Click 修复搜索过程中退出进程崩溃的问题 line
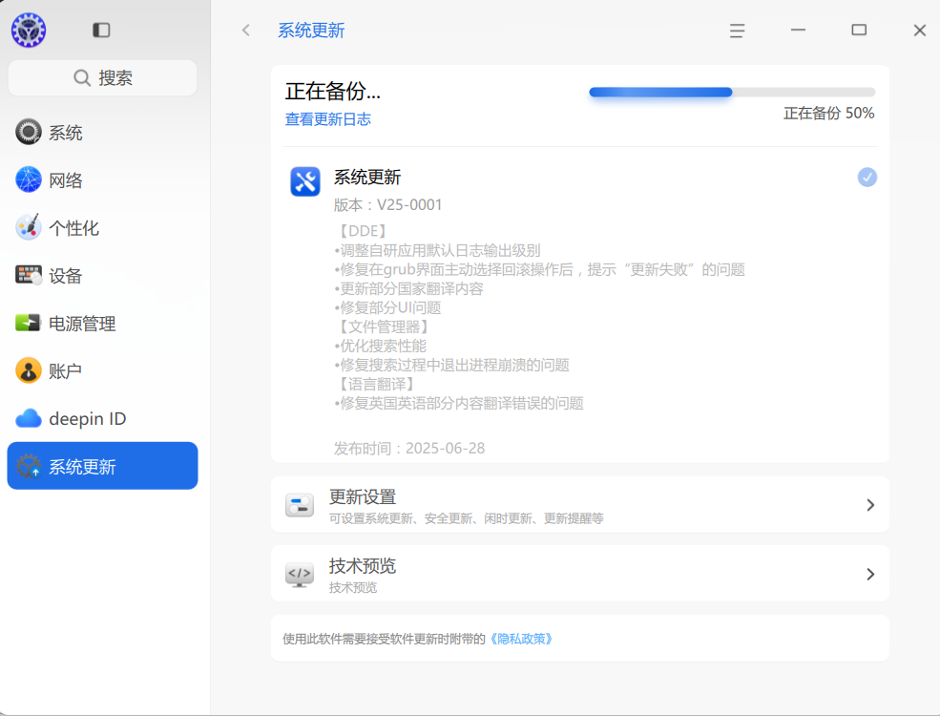 (452, 365)
